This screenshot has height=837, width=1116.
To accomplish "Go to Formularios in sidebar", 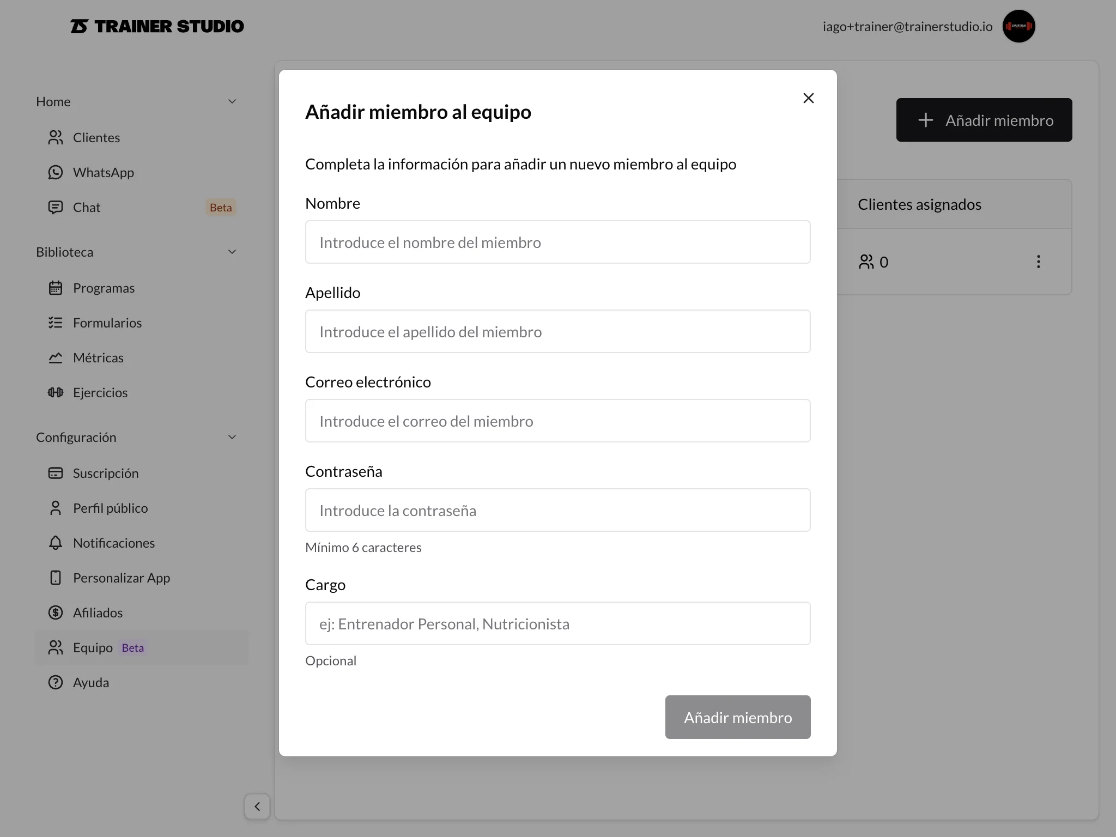I will pyautogui.click(x=107, y=323).
